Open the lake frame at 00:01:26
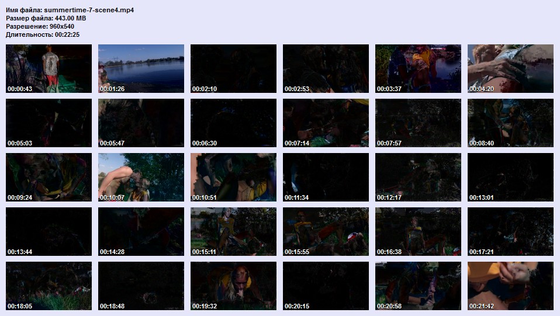This screenshot has height=316, width=560. tap(141, 68)
